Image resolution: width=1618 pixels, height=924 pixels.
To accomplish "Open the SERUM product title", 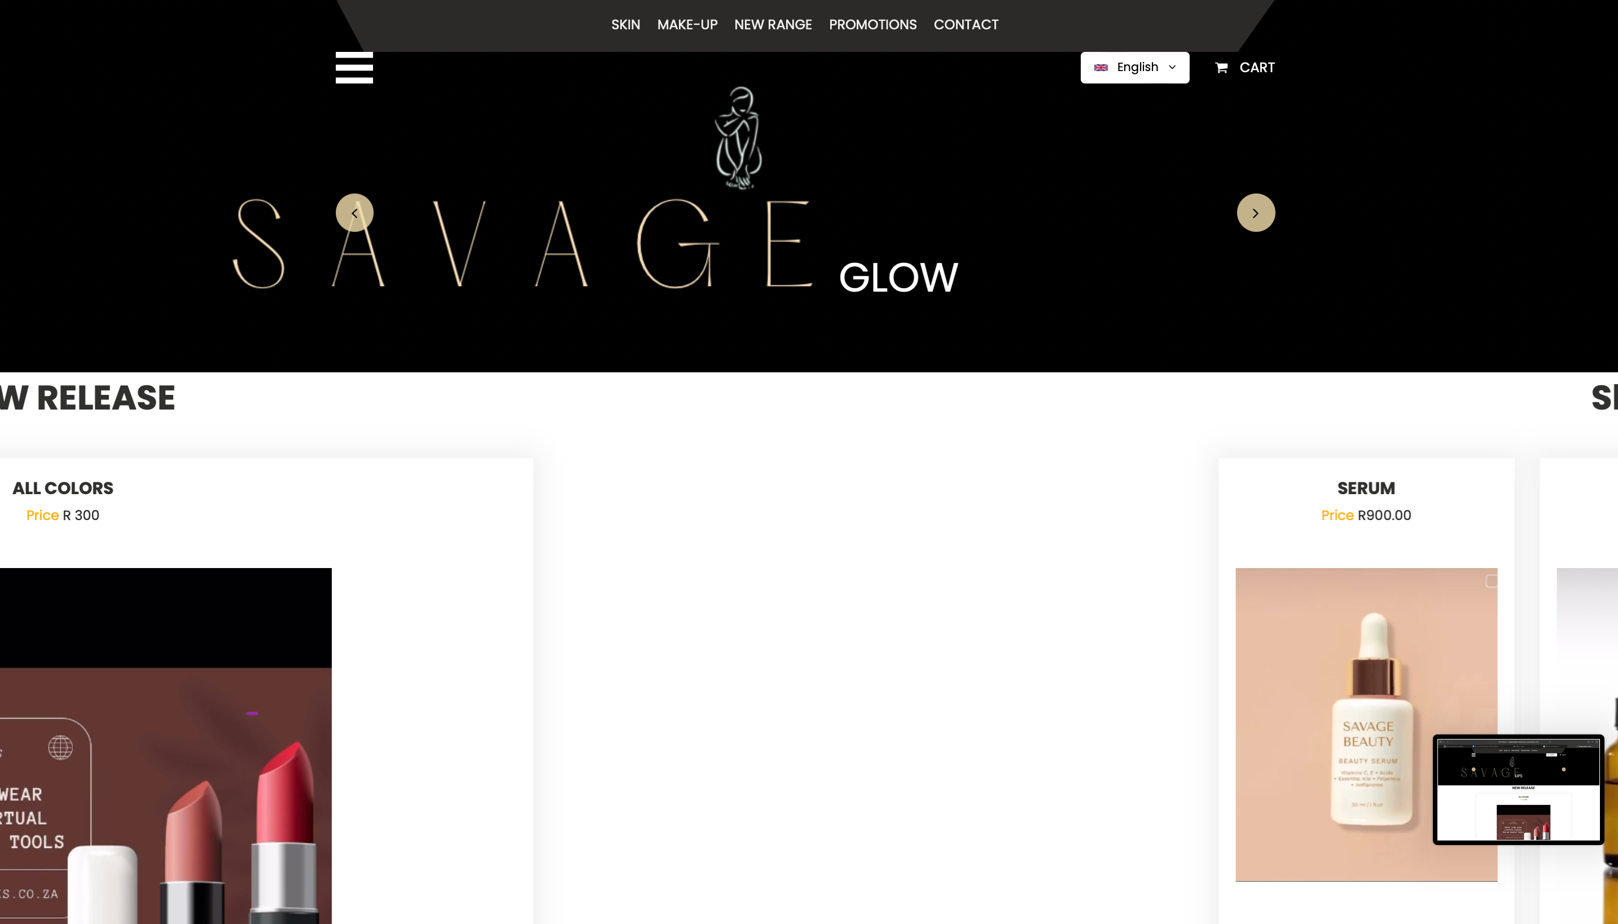I will click(1365, 488).
